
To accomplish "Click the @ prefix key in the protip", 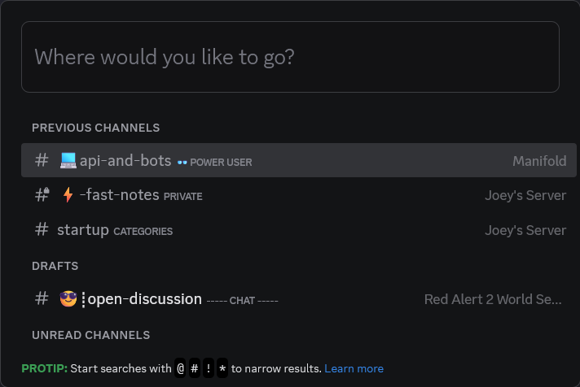I will point(180,368).
